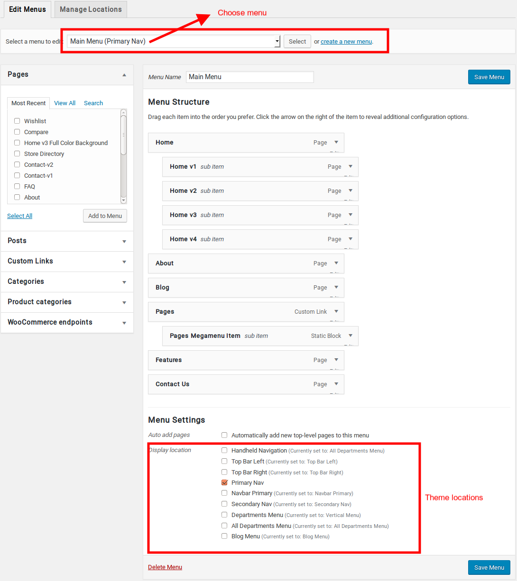Open the Blog menu item arrow
517x581 pixels.
click(336, 287)
